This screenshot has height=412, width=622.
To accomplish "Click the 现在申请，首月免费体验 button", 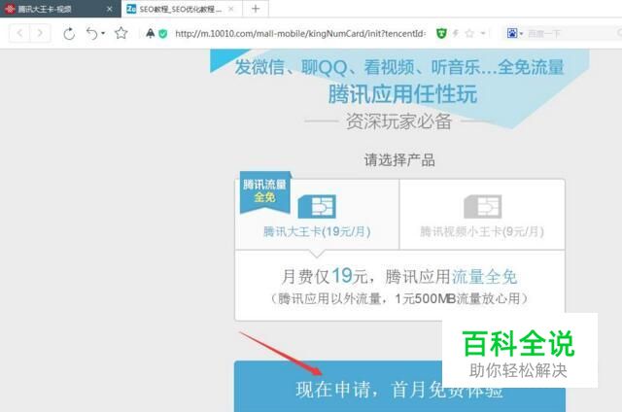I will [399, 386].
